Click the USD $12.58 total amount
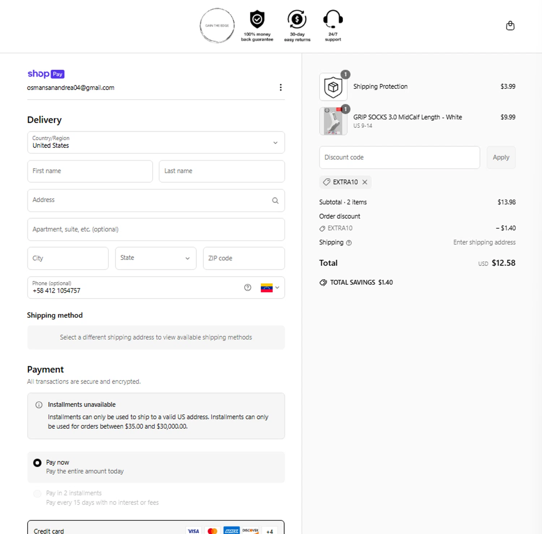The image size is (542, 534). click(x=497, y=263)
